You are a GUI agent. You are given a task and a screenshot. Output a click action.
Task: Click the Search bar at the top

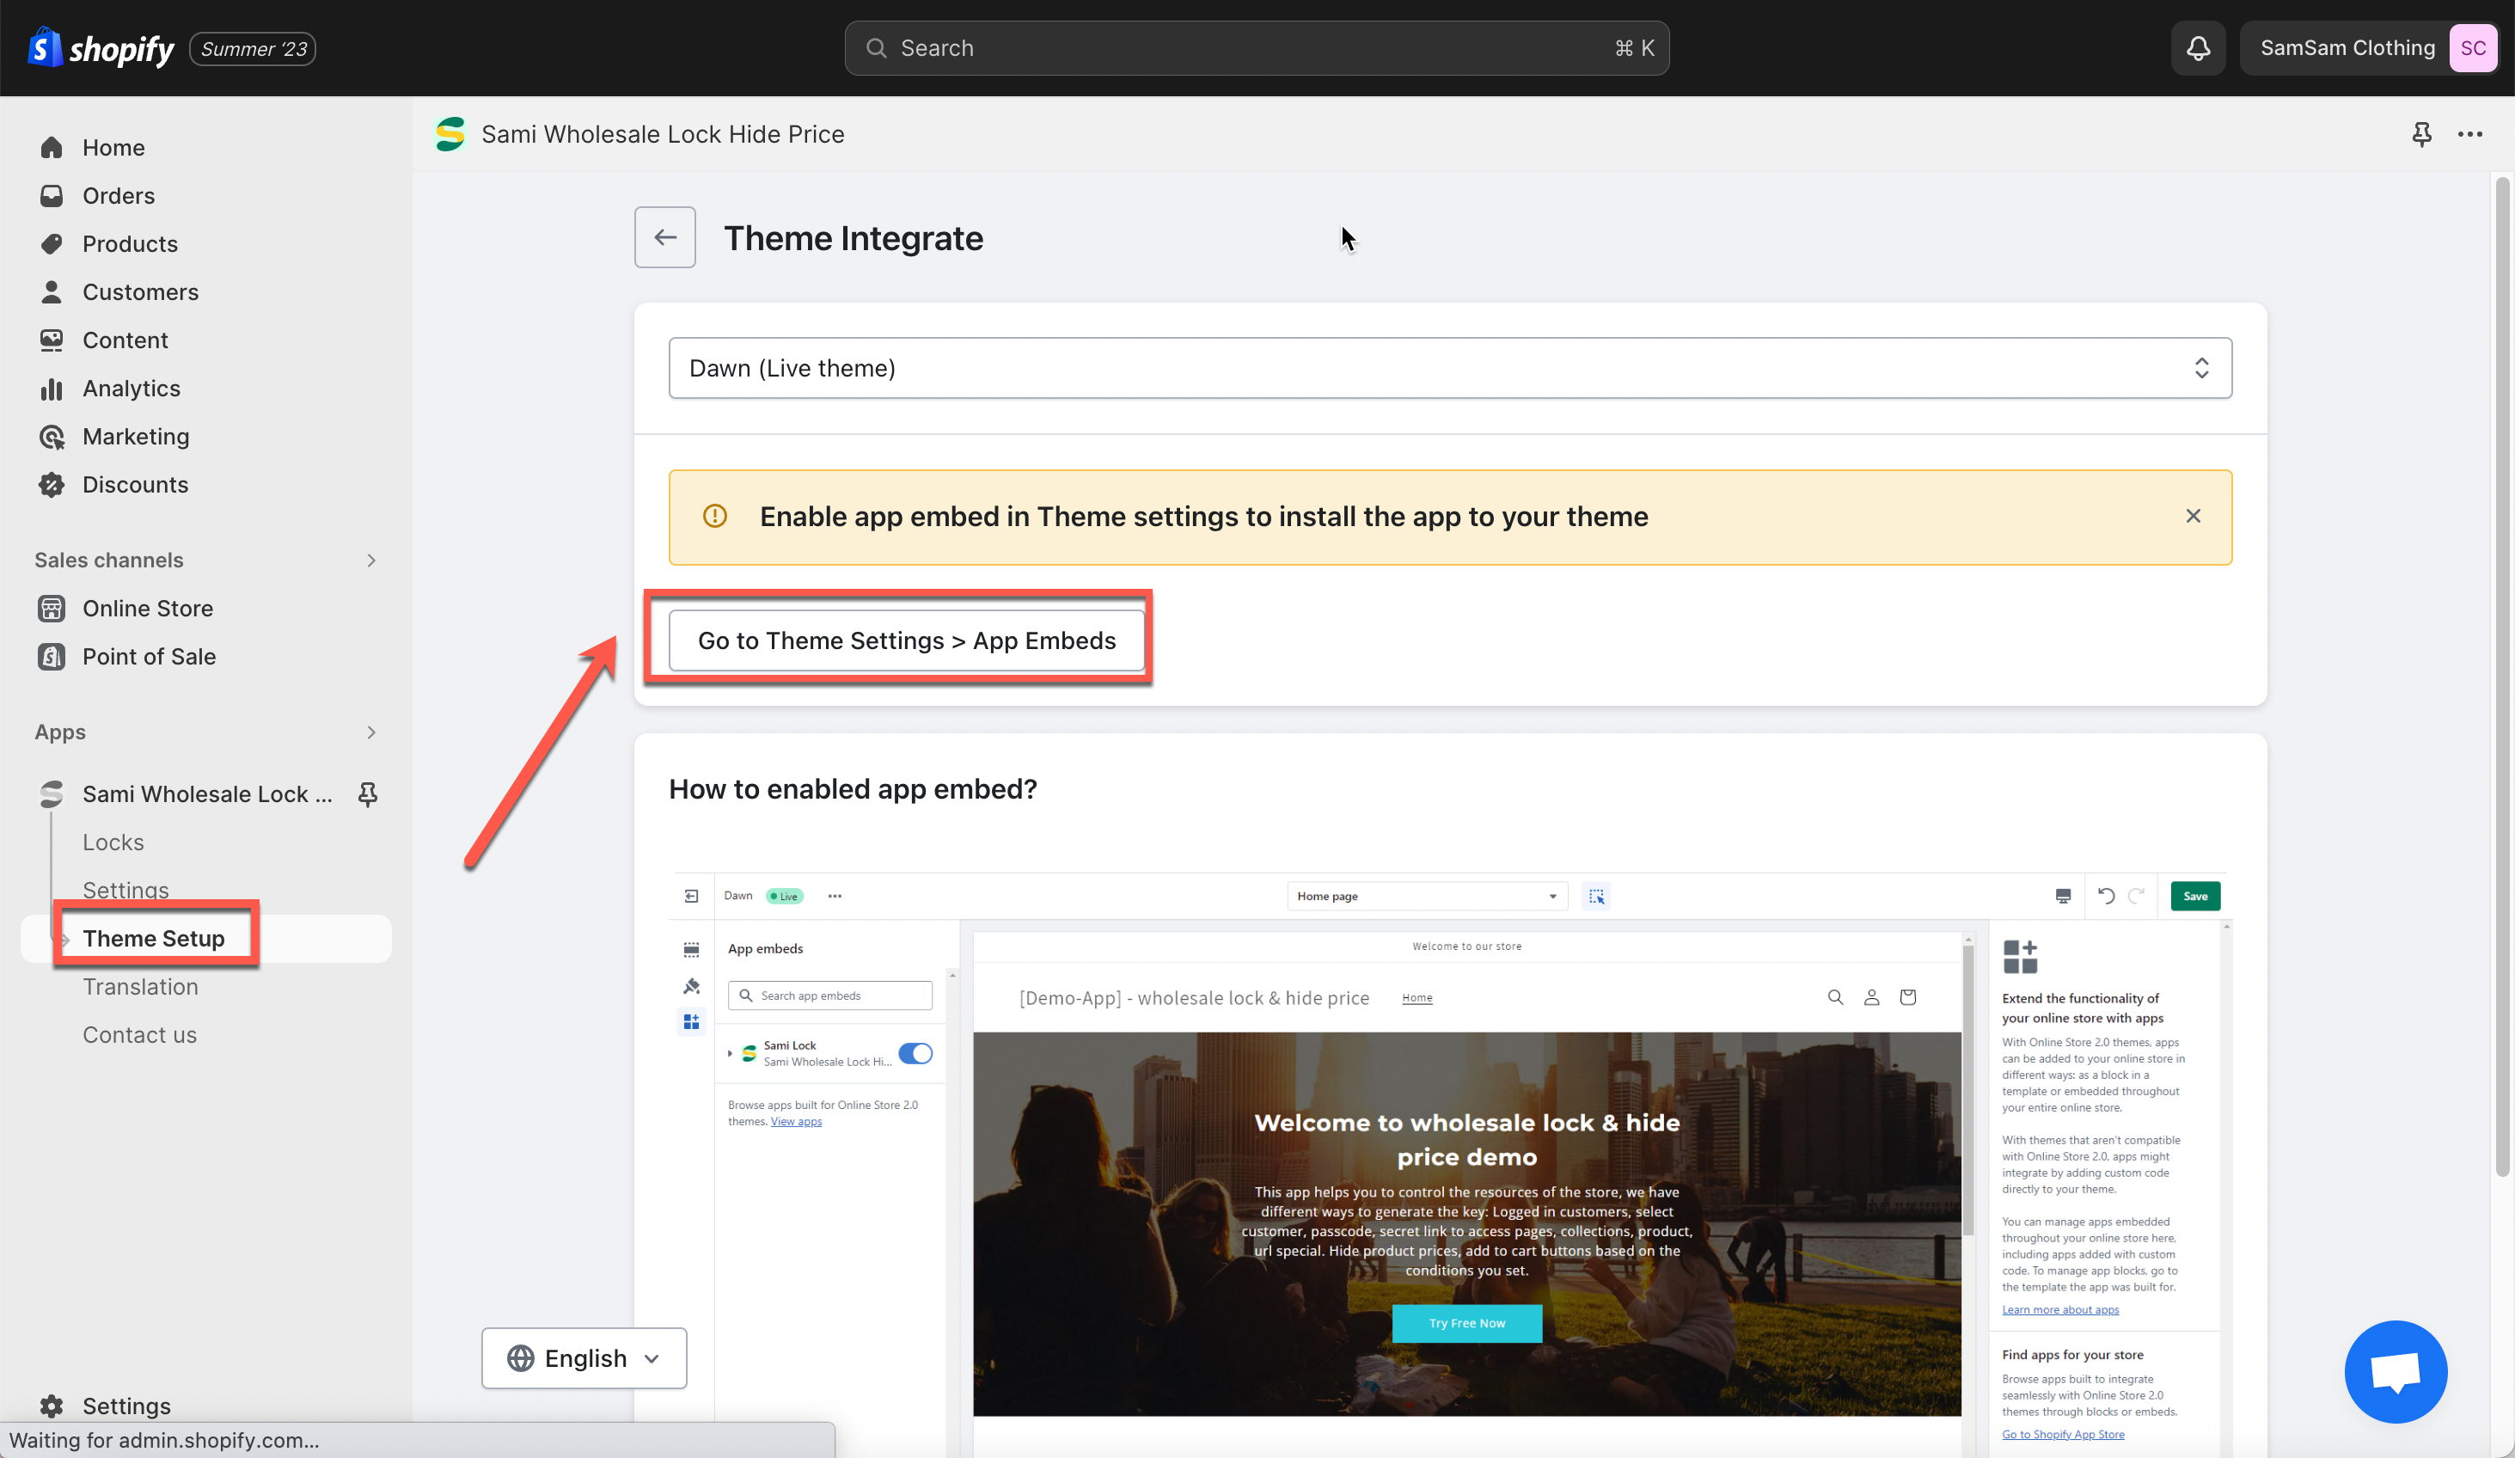point(1257,48)
